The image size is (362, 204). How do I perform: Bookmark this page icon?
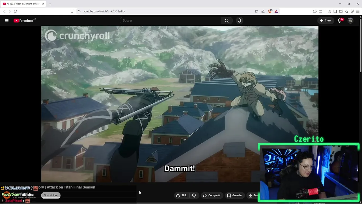pyautogui.click(x=72, y=11)
